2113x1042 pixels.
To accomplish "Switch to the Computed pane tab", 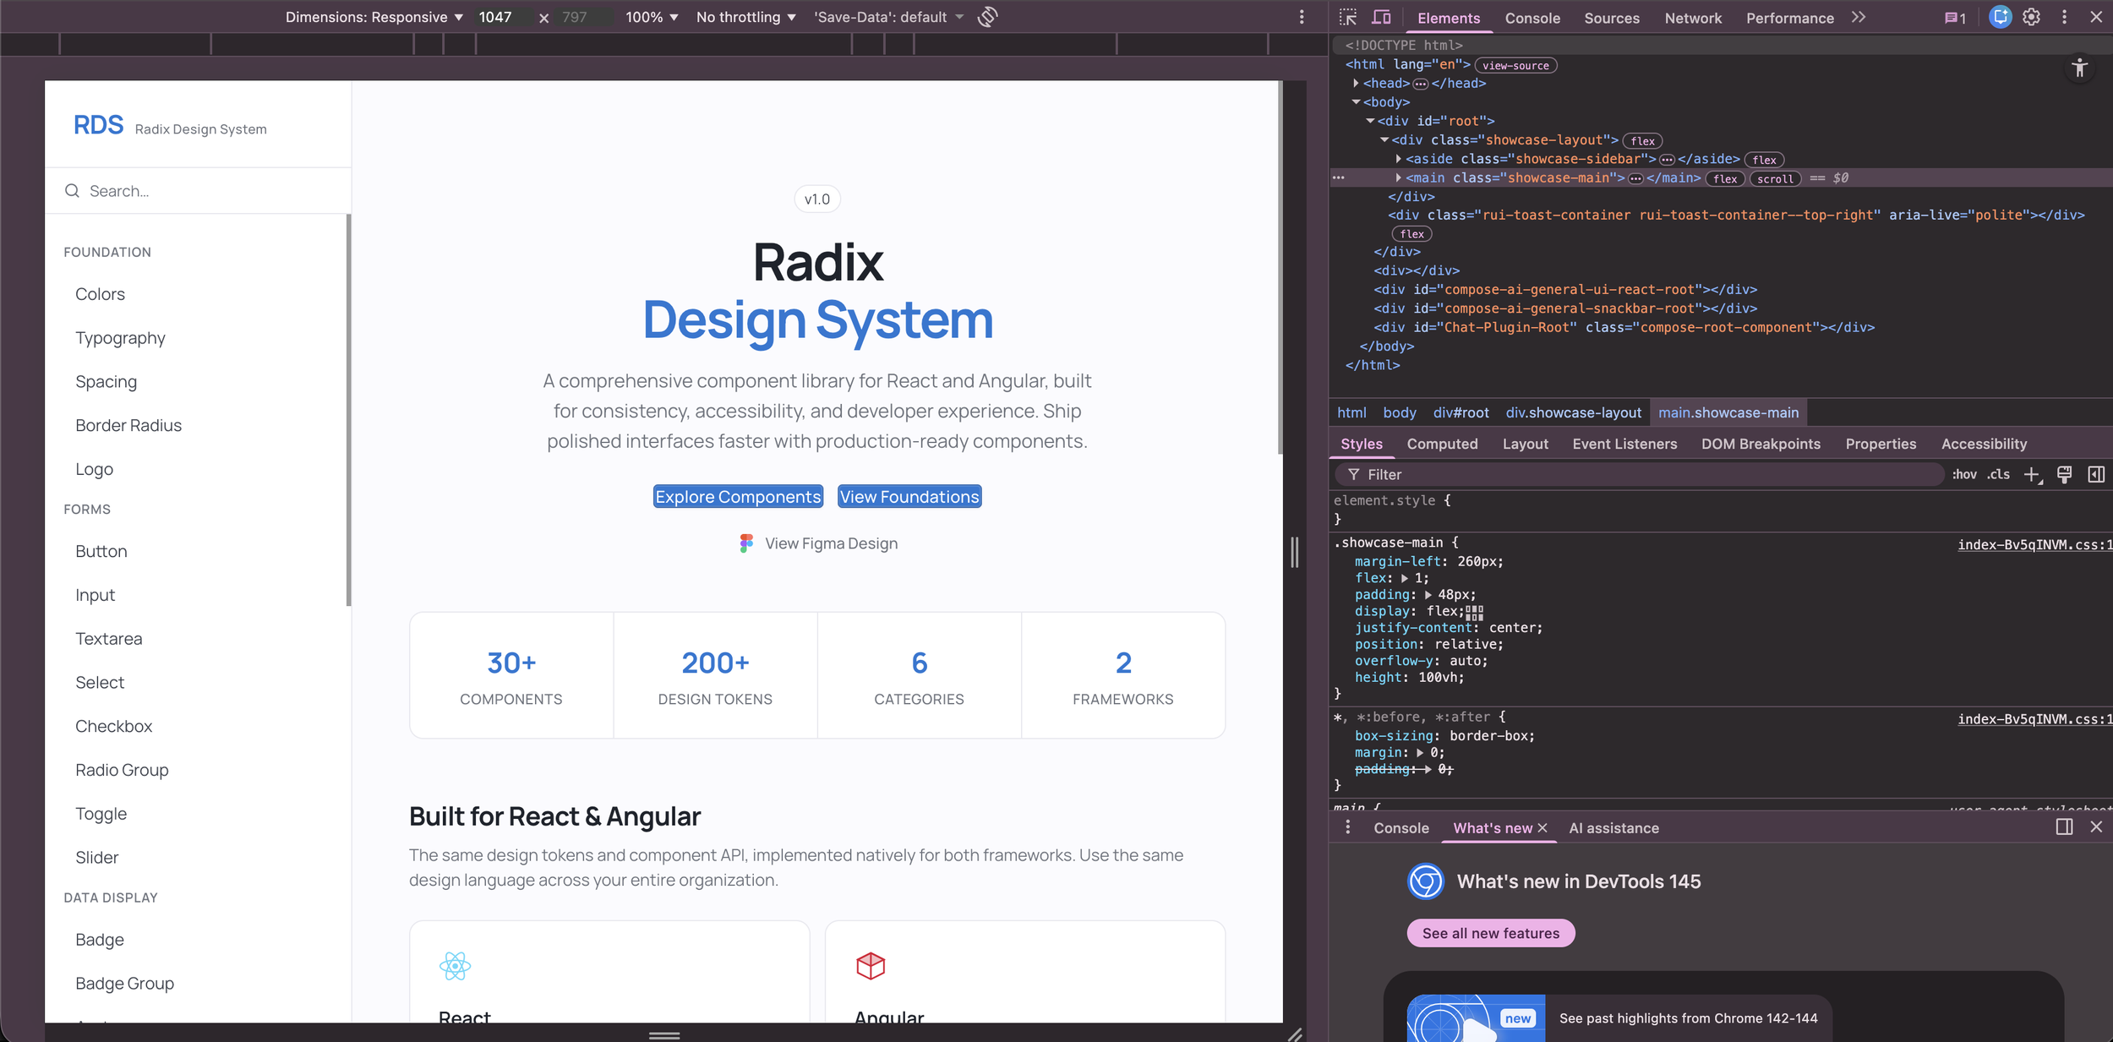I will tap(1442, 444).
